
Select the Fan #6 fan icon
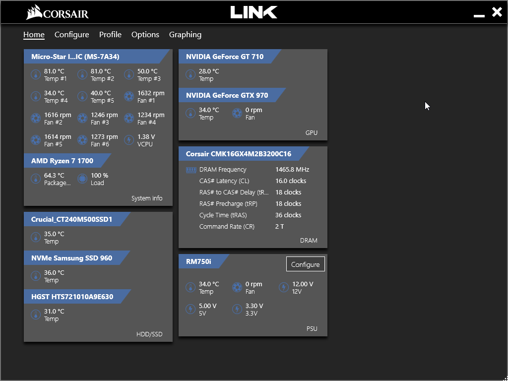pos(82,140)
